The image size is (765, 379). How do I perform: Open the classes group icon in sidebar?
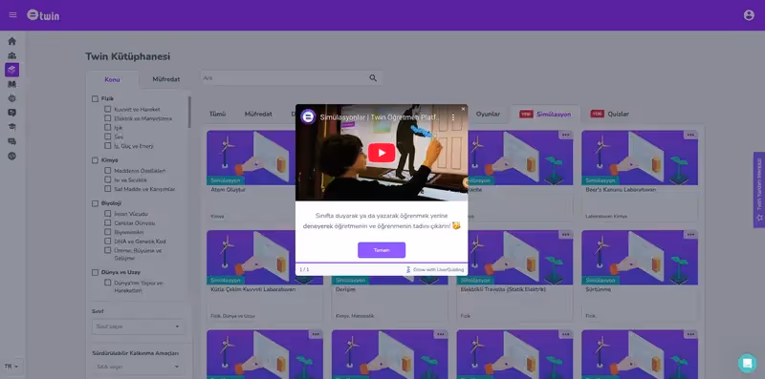point(12,55)
